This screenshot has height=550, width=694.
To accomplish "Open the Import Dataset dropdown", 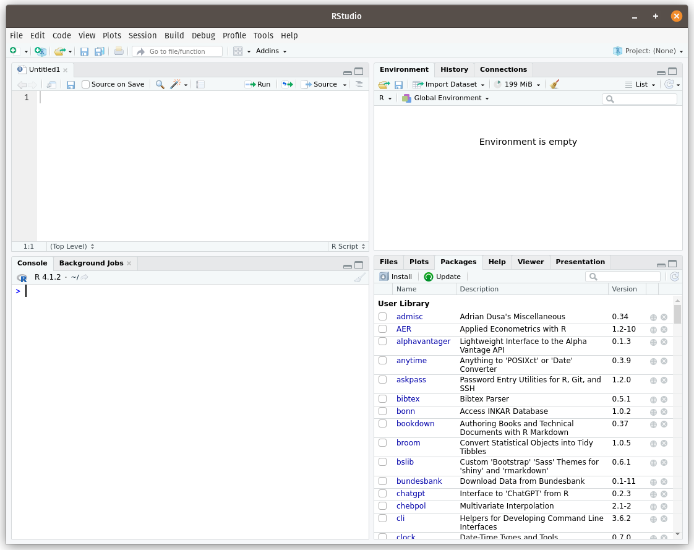I will [450, 84].
